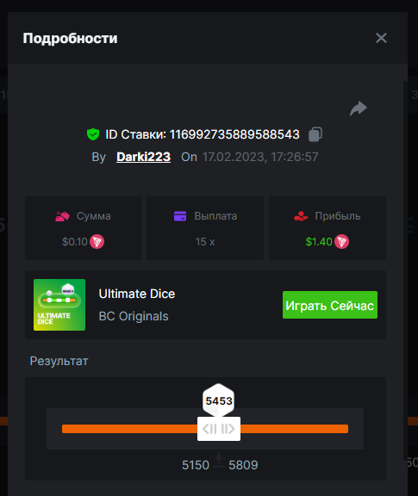
Task: Click the TRON coin icon beside $0.10
Action: point(97,242)
